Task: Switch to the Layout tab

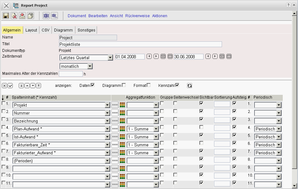Action: pos(31,30)
